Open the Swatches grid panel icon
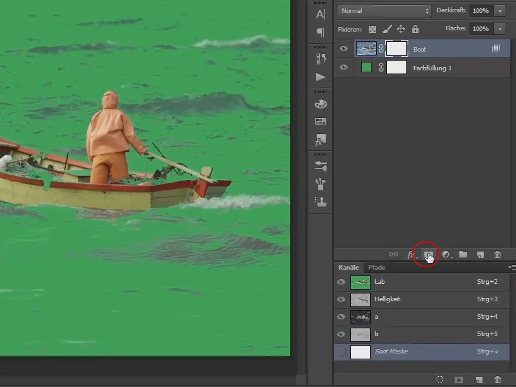The width and height of the screenshot is (516, 387). [x=321, y=122]
